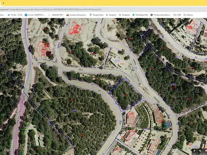Click the red building outline at top center
Image resolution: width=207 pixels, height=155 pixels.
coord(77,29)
